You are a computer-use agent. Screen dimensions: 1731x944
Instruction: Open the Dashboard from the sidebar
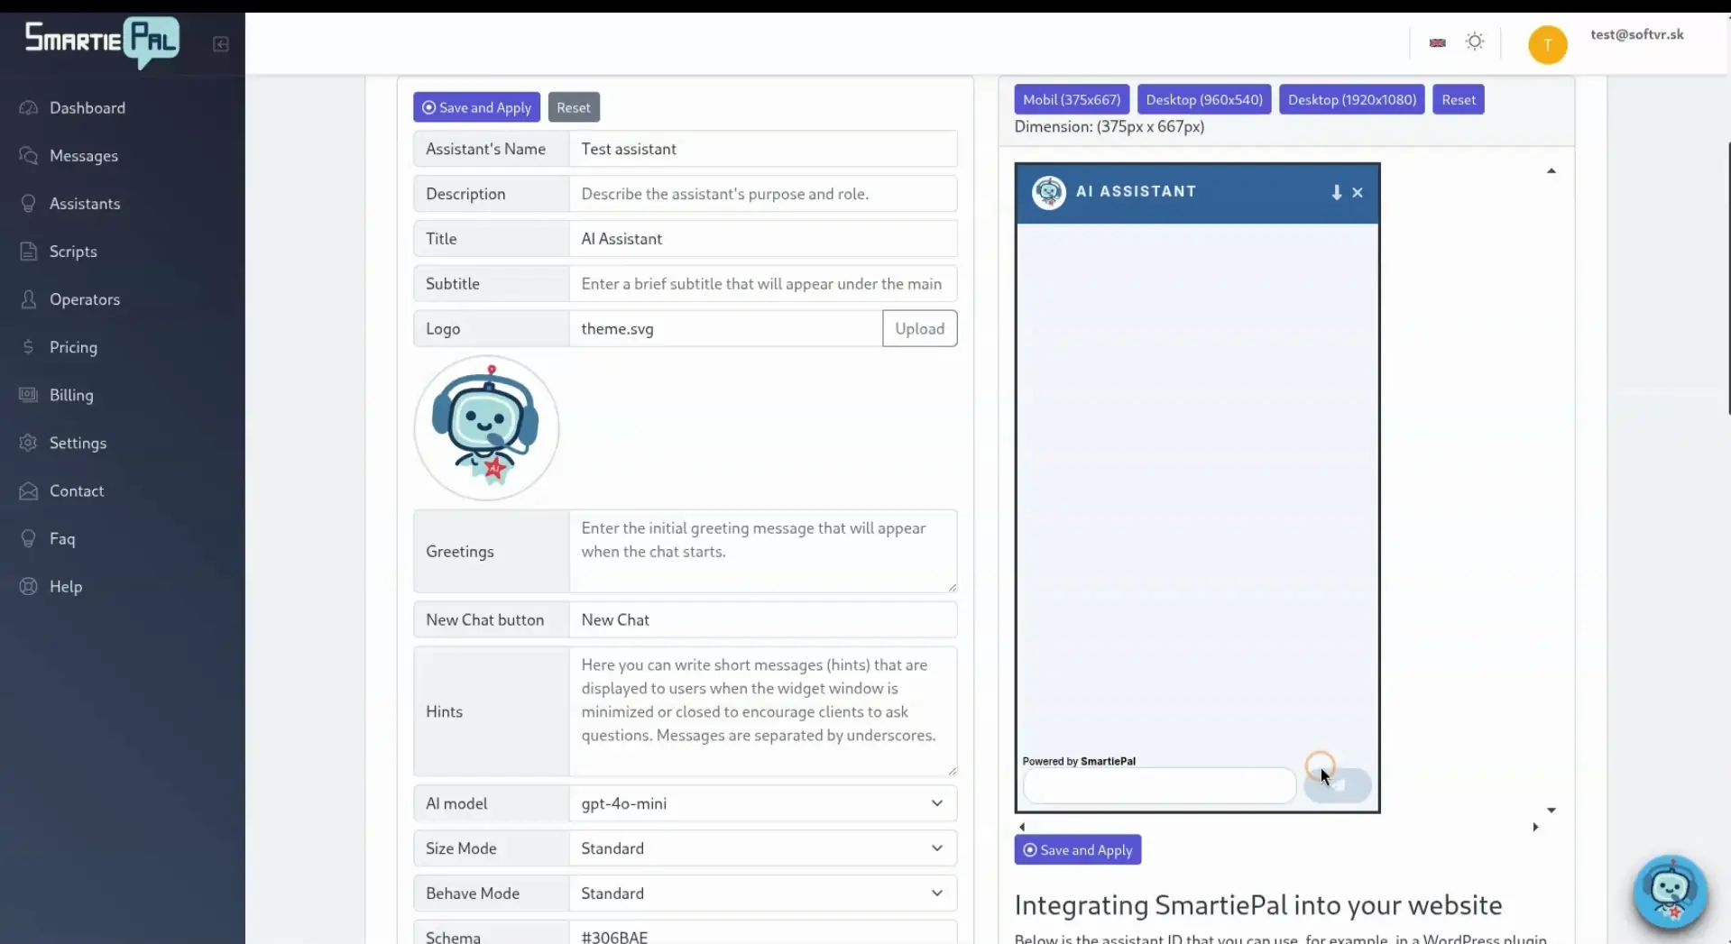click(x=87, y=107)
